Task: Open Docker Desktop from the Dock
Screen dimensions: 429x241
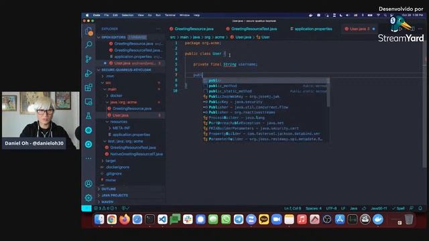Action: tap(378, 220)
